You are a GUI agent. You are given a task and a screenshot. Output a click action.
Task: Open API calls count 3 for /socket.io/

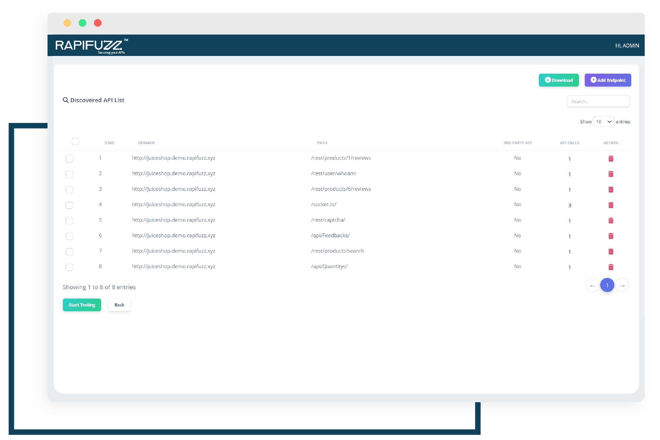tap(569, 205)
